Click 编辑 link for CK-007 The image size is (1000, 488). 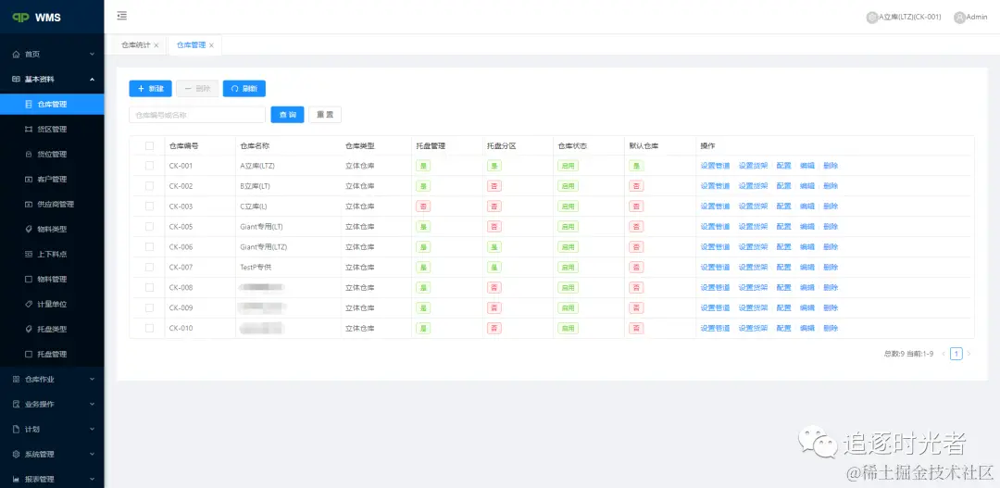pos(807,268)
